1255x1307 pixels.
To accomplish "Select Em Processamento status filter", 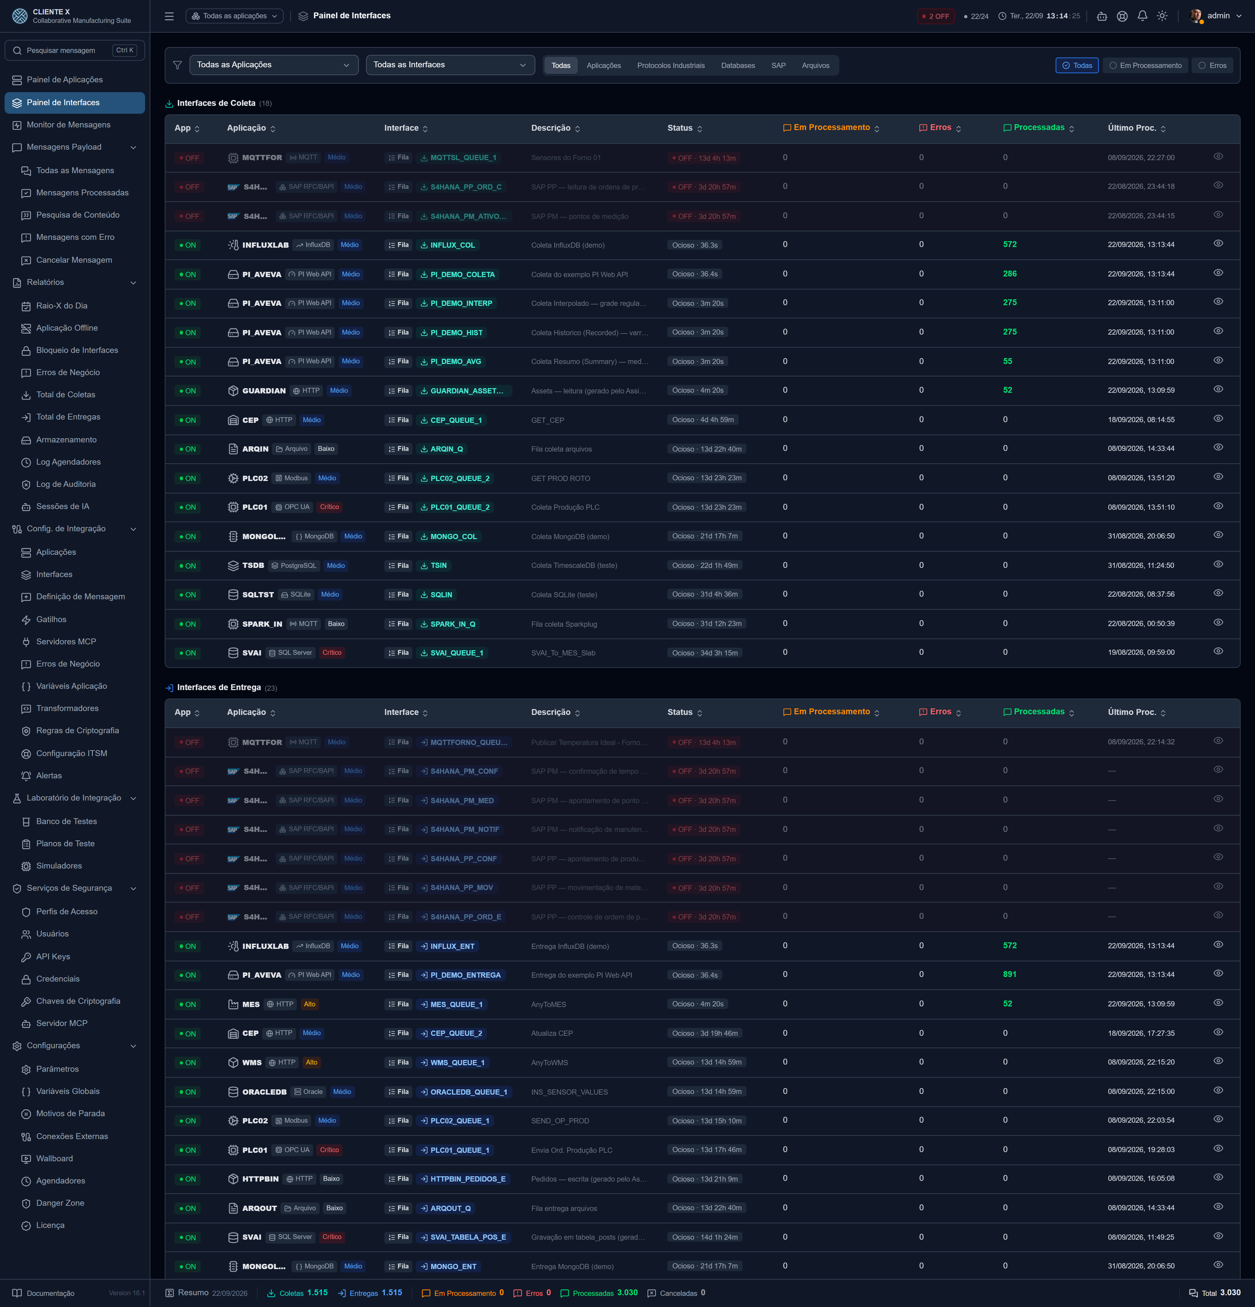I will pos(1145,65).
